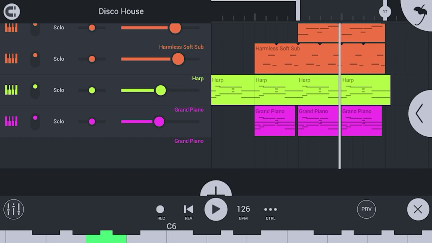The width and height of the screenshot is (432, 243).
Task: Click Harmless Soft Sub pan knob slider
Action: click(92, 59)
